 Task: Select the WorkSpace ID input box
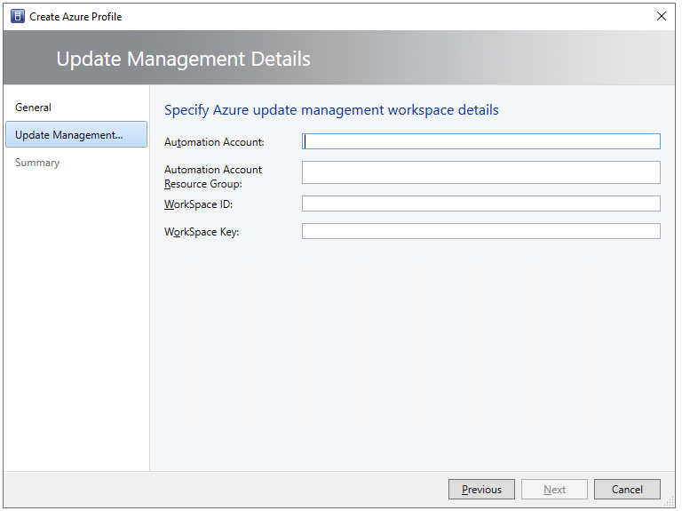click(x=480, y=204)
